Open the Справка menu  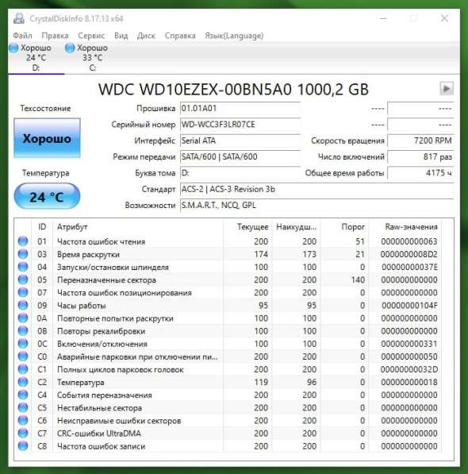click(x=180, y=36)
